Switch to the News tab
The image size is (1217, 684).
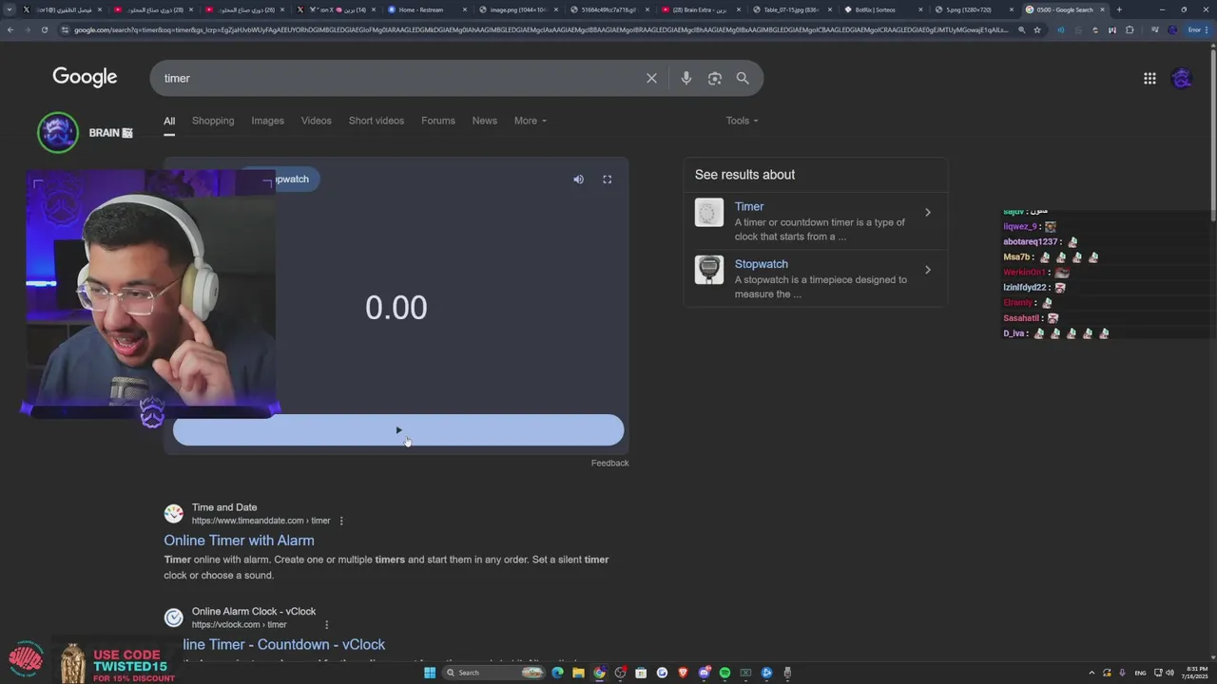coord(485,121)
